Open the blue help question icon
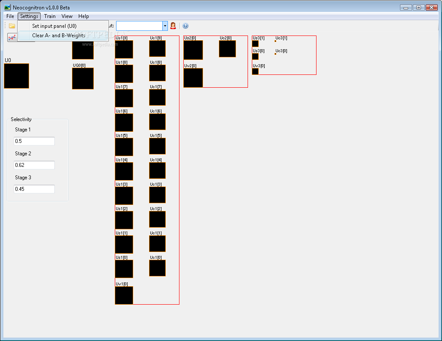442x341 pixels. [185, 26]
